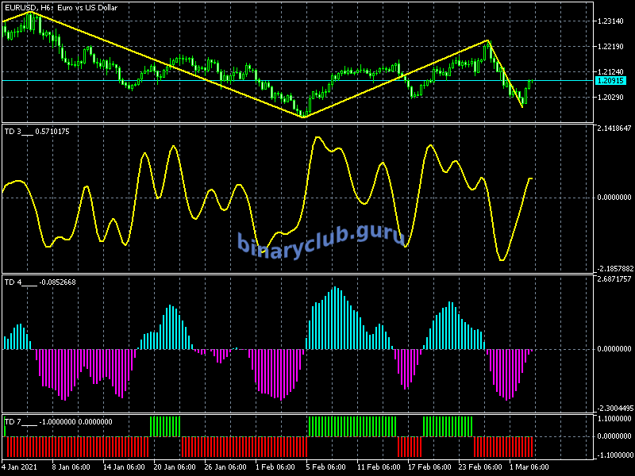The height and width of the screenshot is (476, 635).
Task: Click the rightmost red bar block in TD 7
Action: (503, 446)
